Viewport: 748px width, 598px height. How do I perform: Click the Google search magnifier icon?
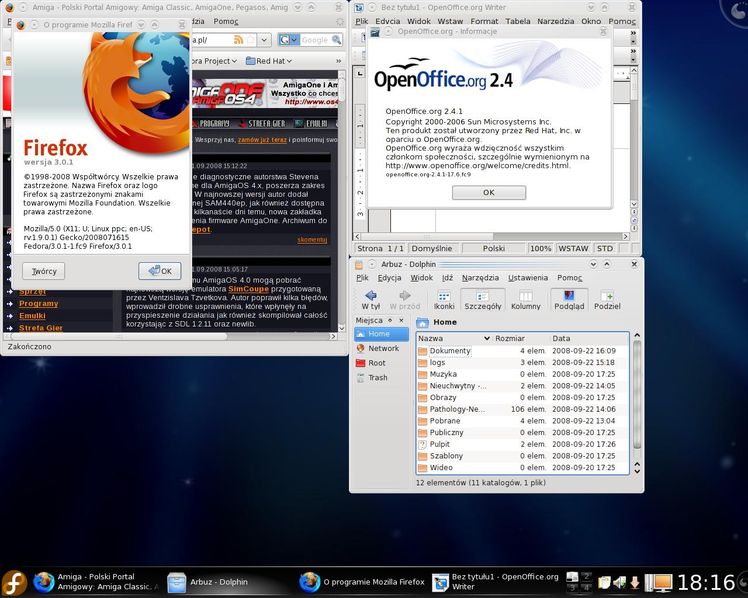337,40
